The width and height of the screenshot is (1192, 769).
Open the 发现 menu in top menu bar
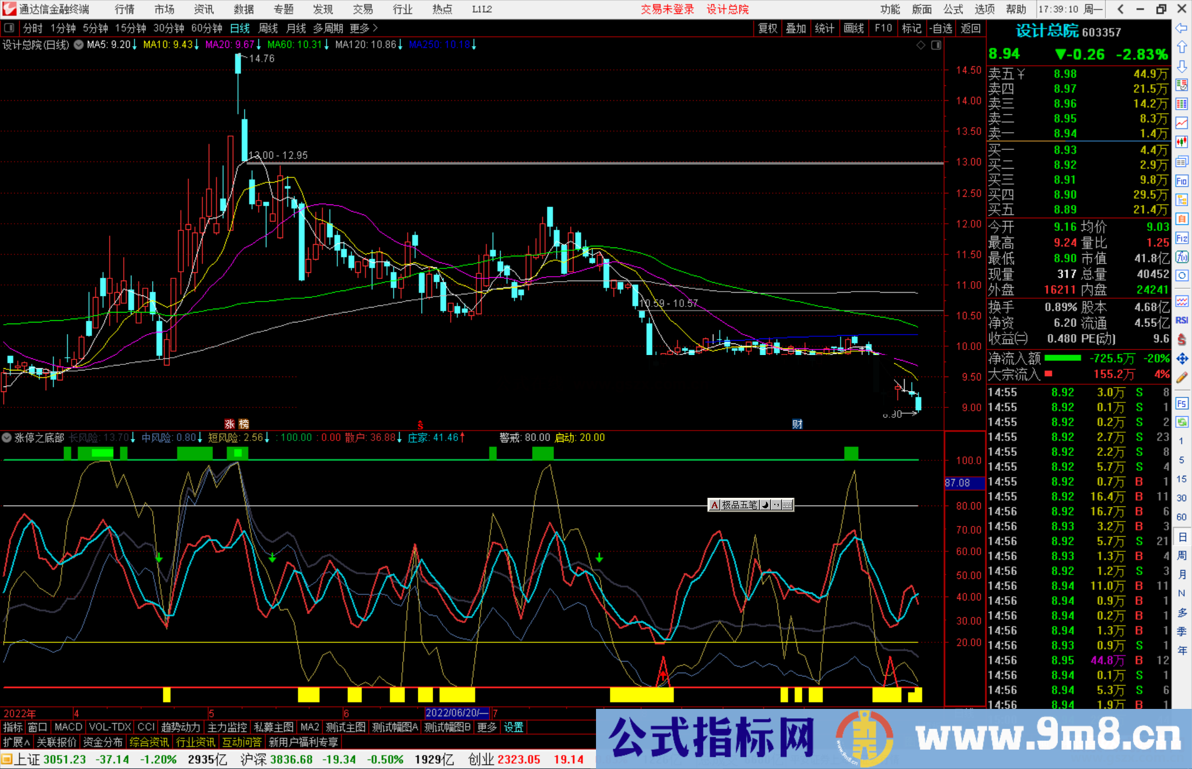(323, 9)
